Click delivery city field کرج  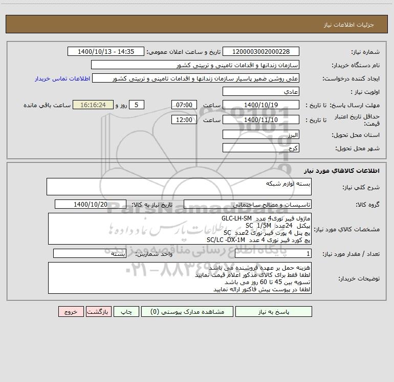261,148
